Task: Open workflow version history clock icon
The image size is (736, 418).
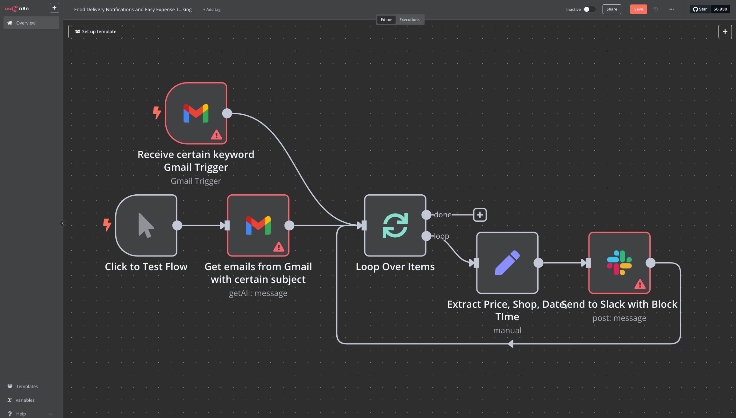Action: (x=655, y=9)
